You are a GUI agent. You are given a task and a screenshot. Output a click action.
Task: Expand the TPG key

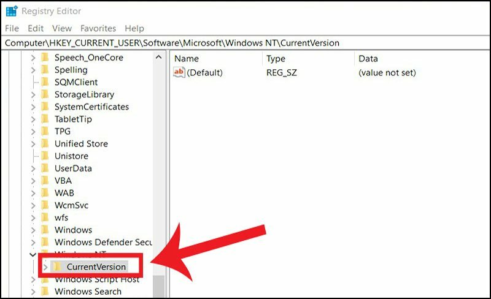(33, 132)
